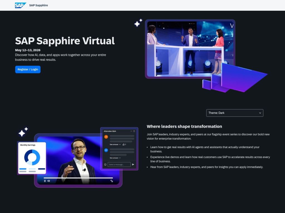Viewport: 285px width, 213px height.
Task: Click the Send a message input field
Action: click(x=119, y=164)
